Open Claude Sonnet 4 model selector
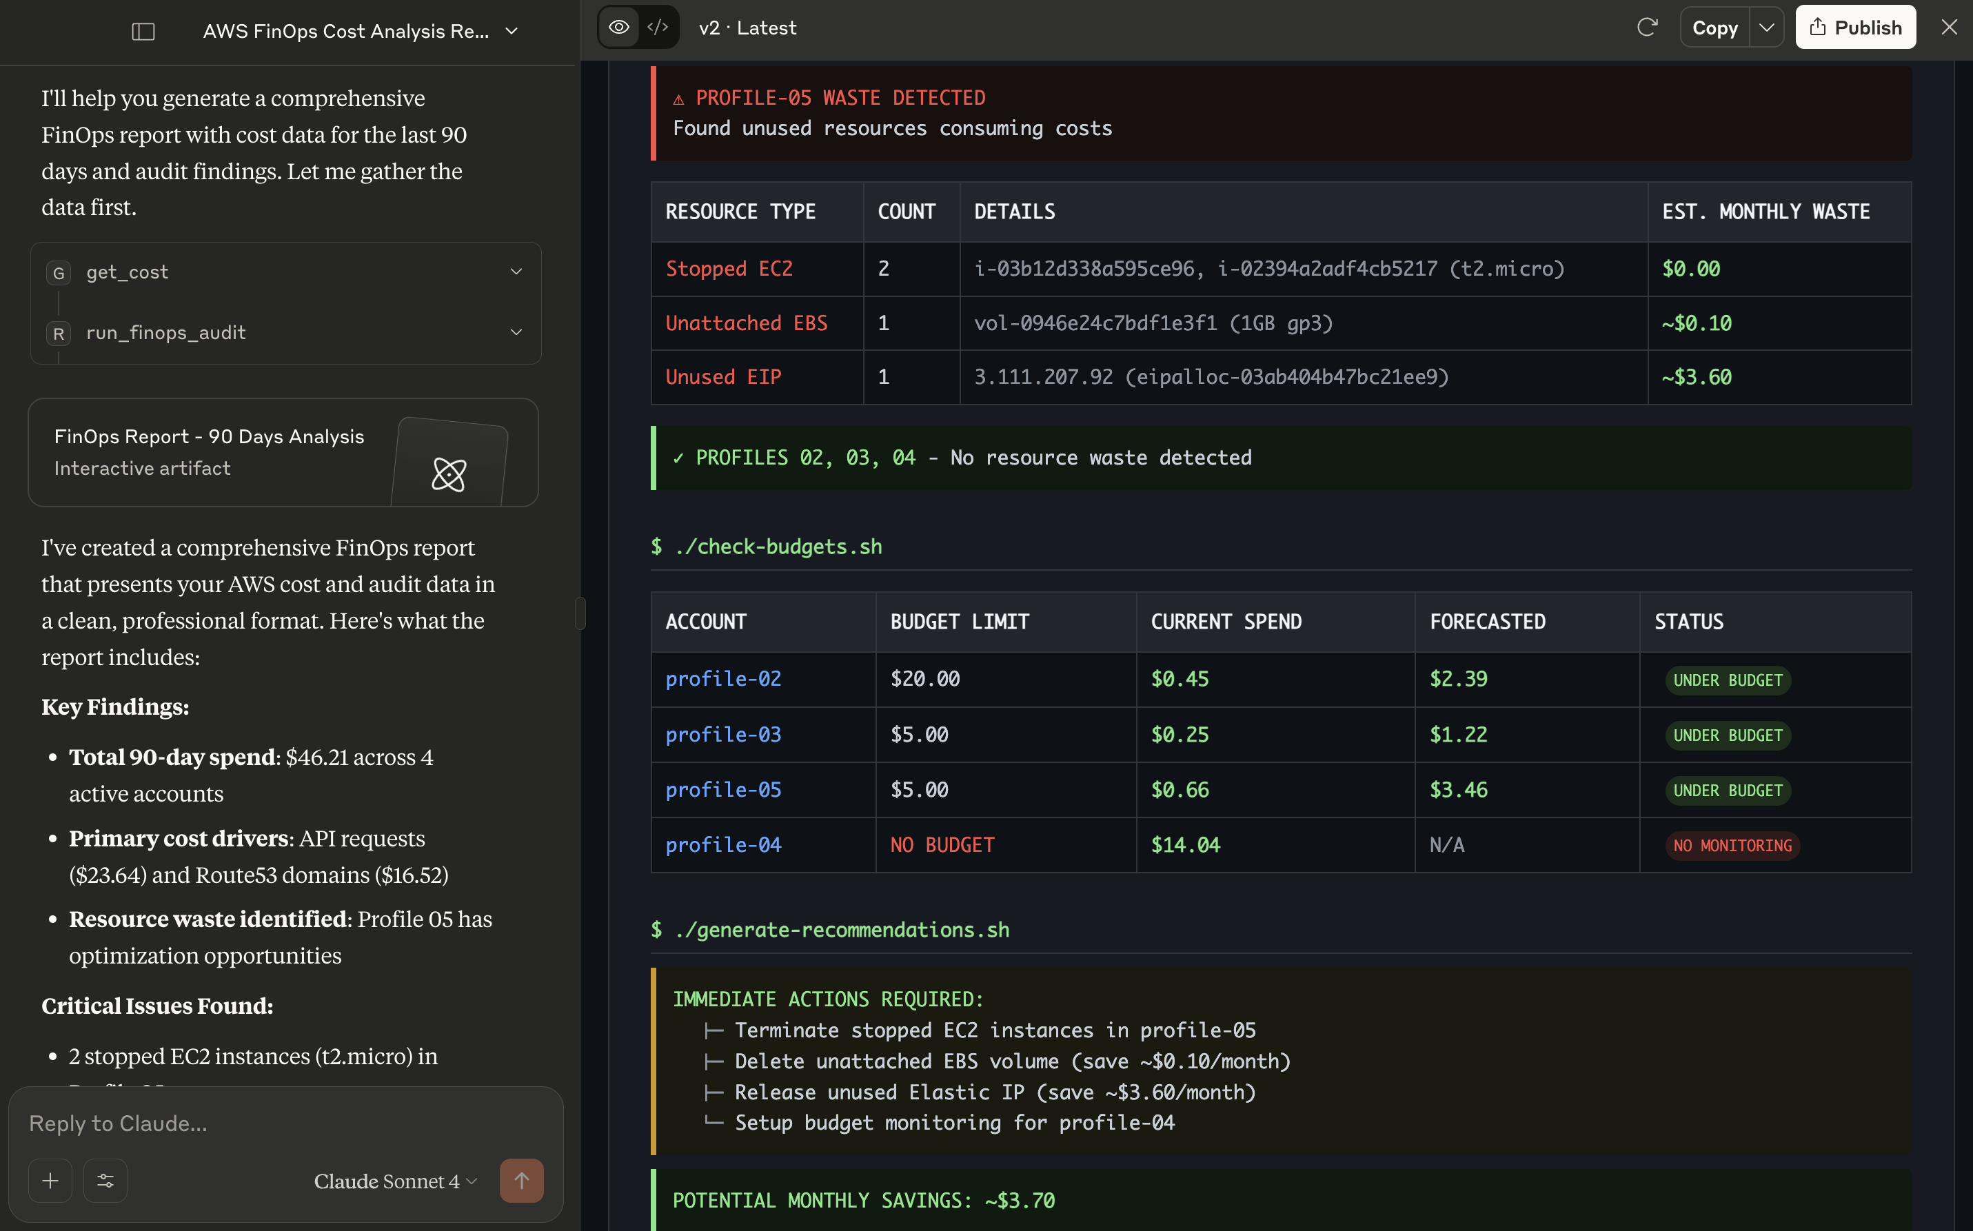The height and width of the screenshot is (1231, 1973). pos(395,1181)
